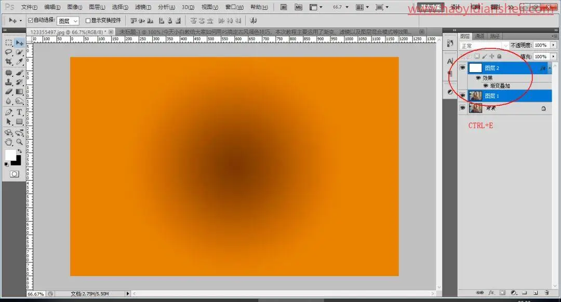The width and height of the screenshot is (561, 302).
Task: Launch Bridge from the application bar
Action: point(284,7)
